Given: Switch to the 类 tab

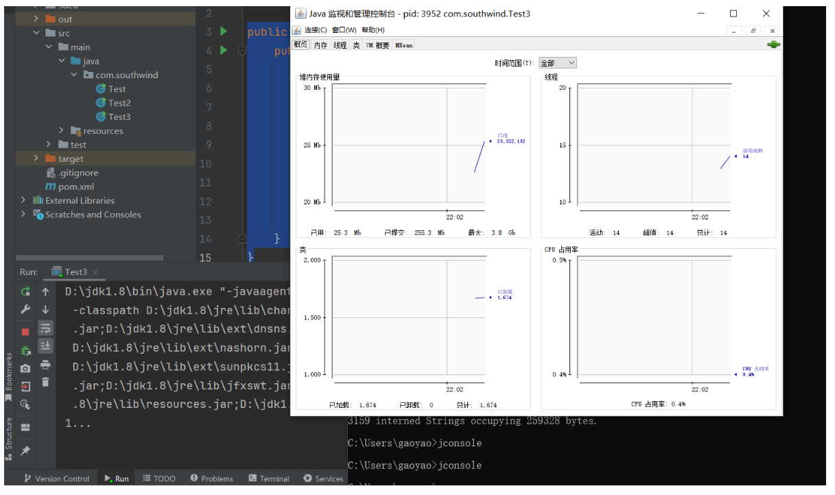Looking at the screenshot, I should (x=356, y=45).
